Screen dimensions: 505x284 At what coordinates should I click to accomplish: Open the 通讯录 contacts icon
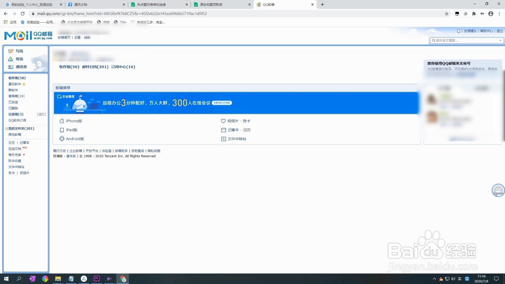click(x=11, y=67)
